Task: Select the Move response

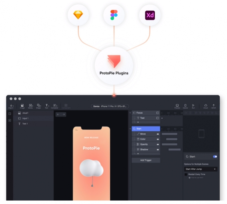Action: tap(146, 134)
